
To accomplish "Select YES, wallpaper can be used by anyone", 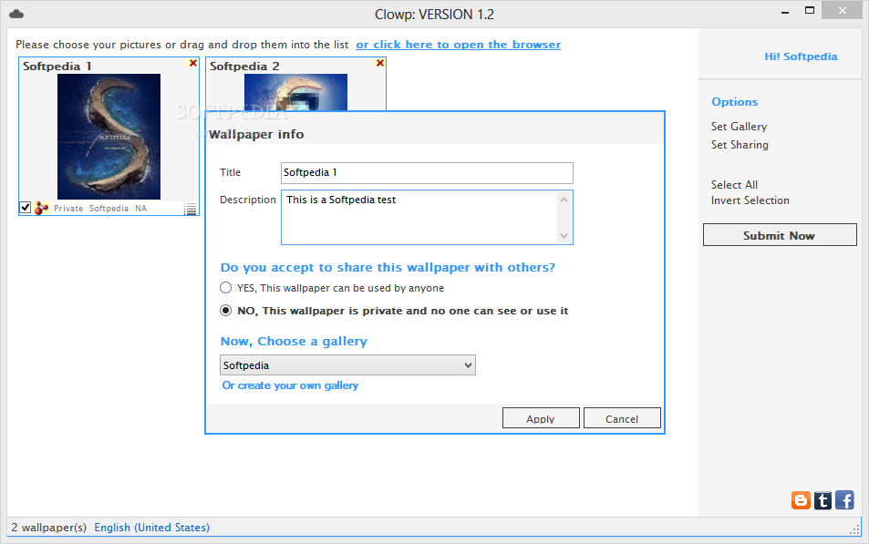I will point(225,288).
